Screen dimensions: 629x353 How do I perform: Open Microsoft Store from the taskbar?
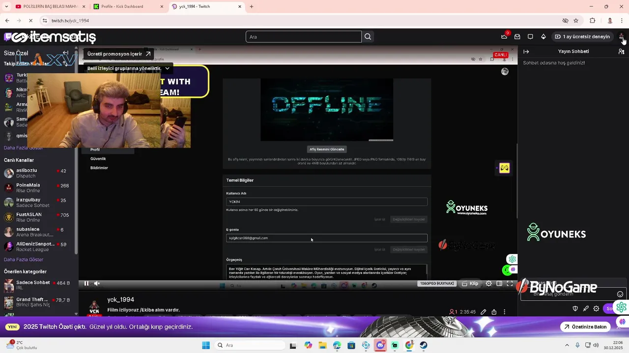point(351,345)
